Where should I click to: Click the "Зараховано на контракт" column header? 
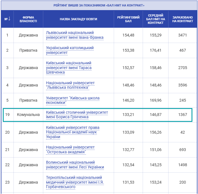(183, 19)
